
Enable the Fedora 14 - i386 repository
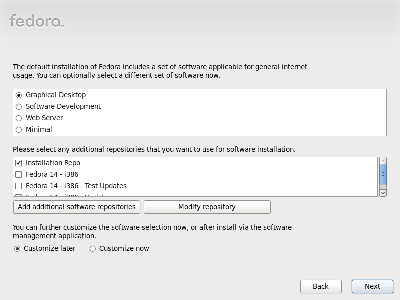18,174
